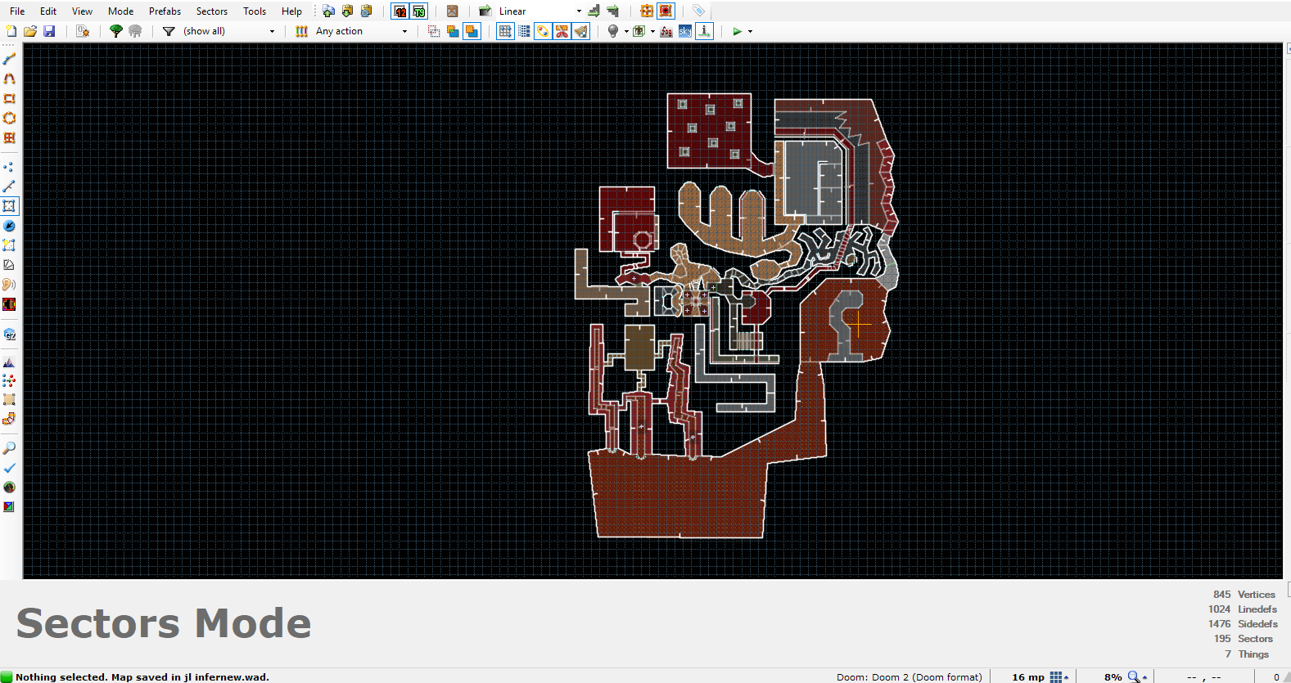The height and width of the screenshot is (683, 1291).
Task: Open the Help menu
Action: 291,11
